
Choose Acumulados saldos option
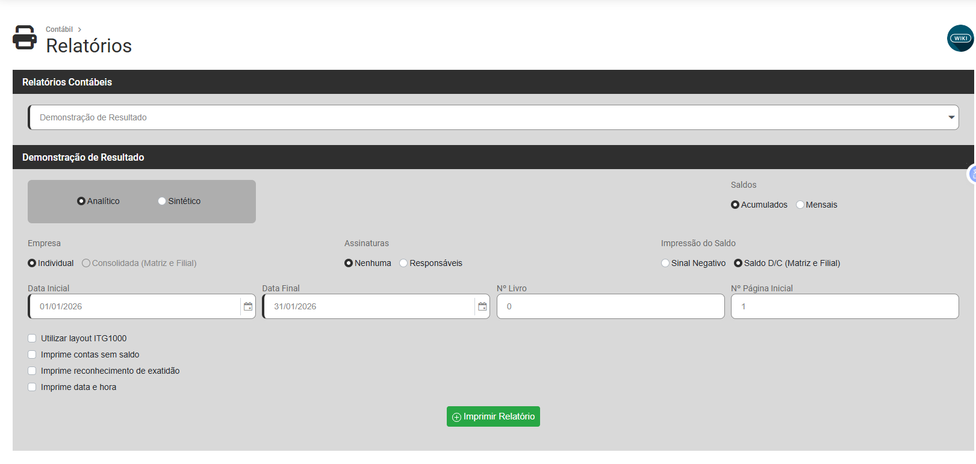(x=735, y=205)
